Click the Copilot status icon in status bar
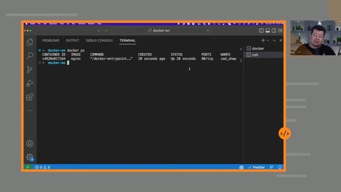 [x=241, y=167]
